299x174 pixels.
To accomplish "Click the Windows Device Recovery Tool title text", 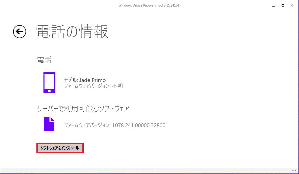I will point(149,5).
